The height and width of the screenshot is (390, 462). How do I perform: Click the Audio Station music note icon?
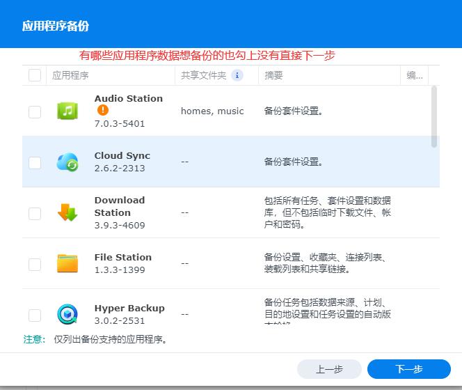67,111
